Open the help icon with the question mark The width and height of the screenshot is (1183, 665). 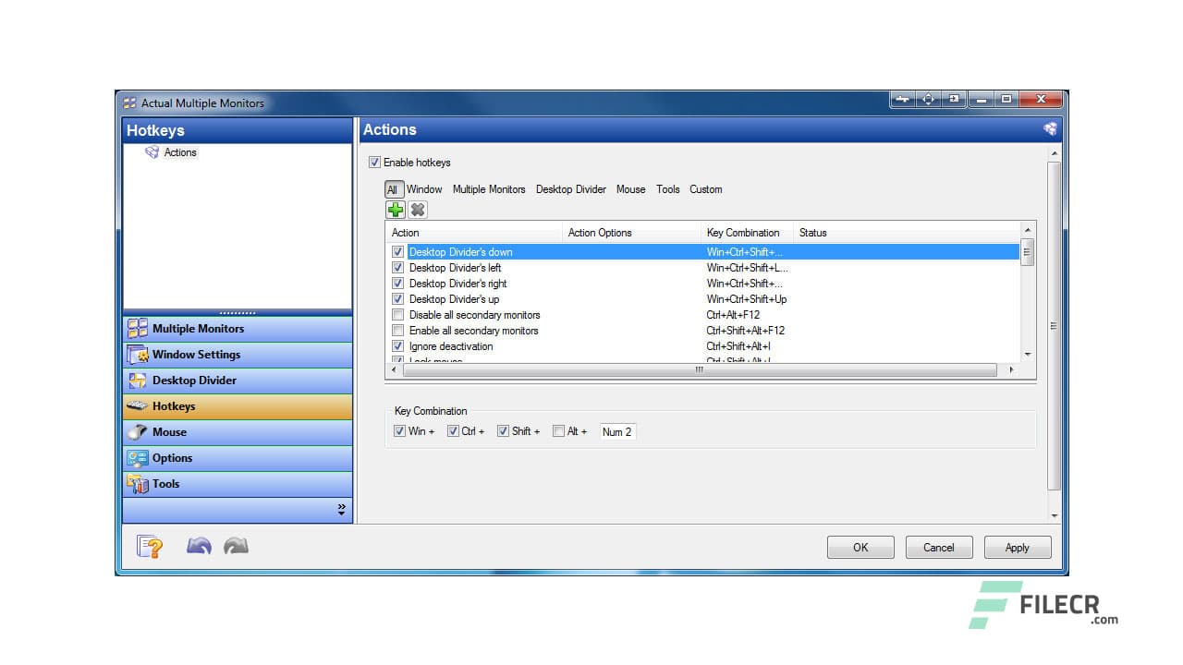click(150, 547)
